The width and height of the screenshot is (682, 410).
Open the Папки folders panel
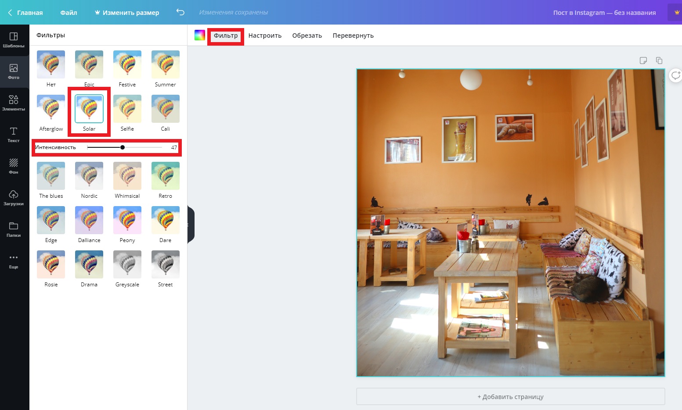click(14, 229)
